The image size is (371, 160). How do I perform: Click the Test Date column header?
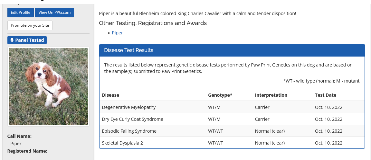pos(325,95)
